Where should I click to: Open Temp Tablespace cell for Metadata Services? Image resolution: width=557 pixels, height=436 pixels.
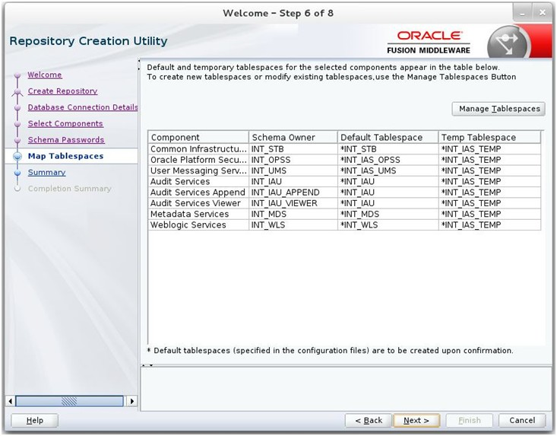489,214
